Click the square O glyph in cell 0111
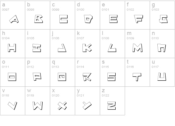The image size is (175, 126). 12,77
